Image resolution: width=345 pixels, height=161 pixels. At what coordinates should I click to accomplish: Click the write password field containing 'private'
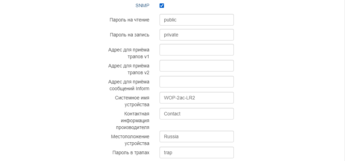(x=196, y=35)
